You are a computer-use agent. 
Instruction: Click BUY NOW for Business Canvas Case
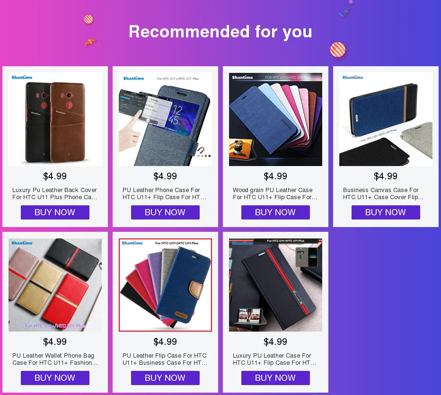(386, 212)
